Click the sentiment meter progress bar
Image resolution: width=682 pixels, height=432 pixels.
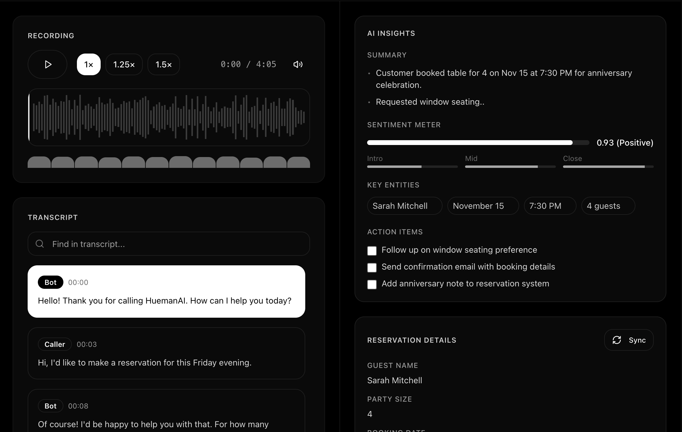click(478, 143)
